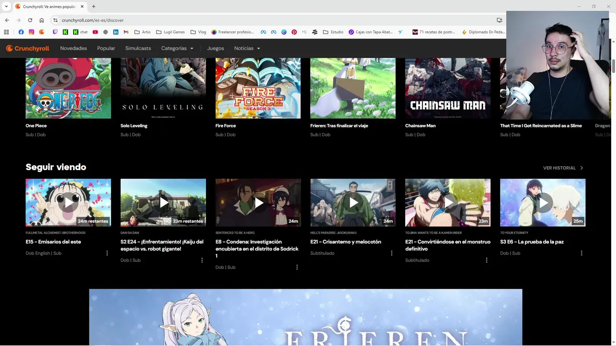Image resolution: width=616 pixels, height=346 pixels.
Task: Open the Vlog bookmarks folder
Action: (x=198, y=32)
